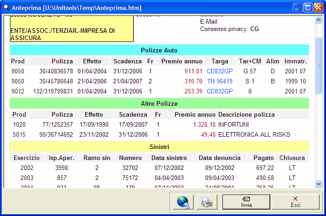Click the Anteprima window title bar icon

coord(7,8)
